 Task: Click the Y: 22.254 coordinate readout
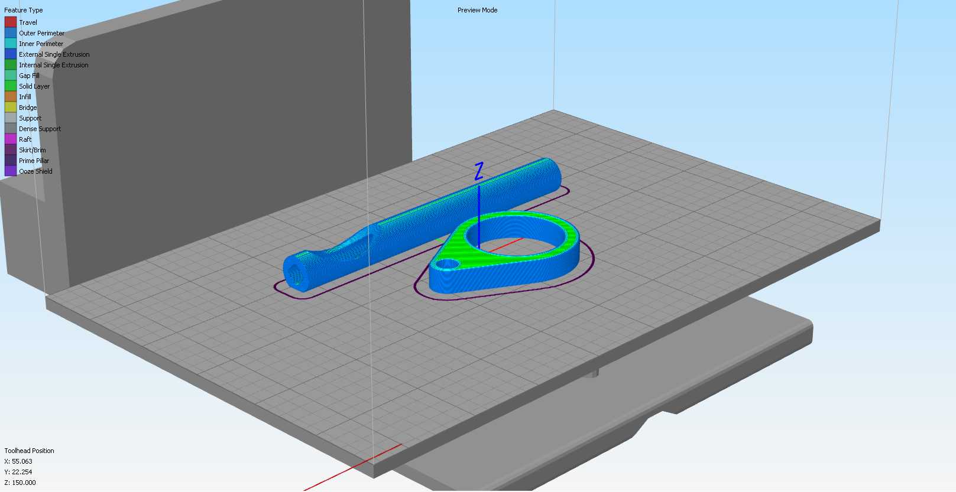(18, 472)
